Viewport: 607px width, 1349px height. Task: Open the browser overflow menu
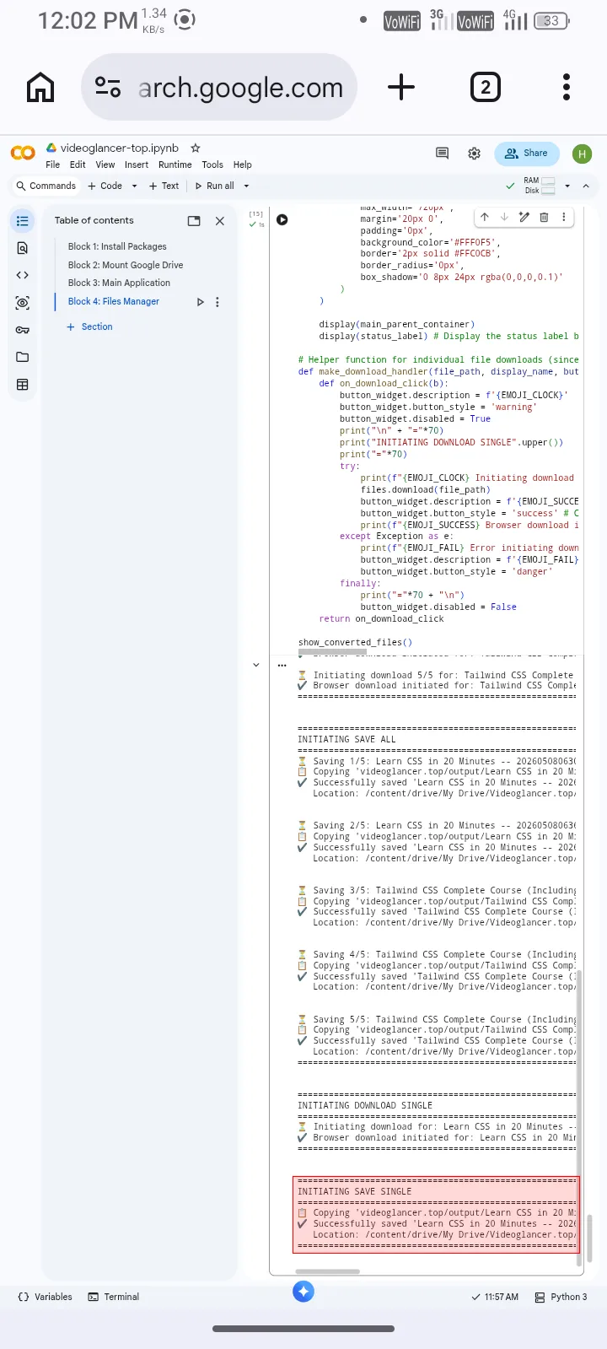[567, 87]
